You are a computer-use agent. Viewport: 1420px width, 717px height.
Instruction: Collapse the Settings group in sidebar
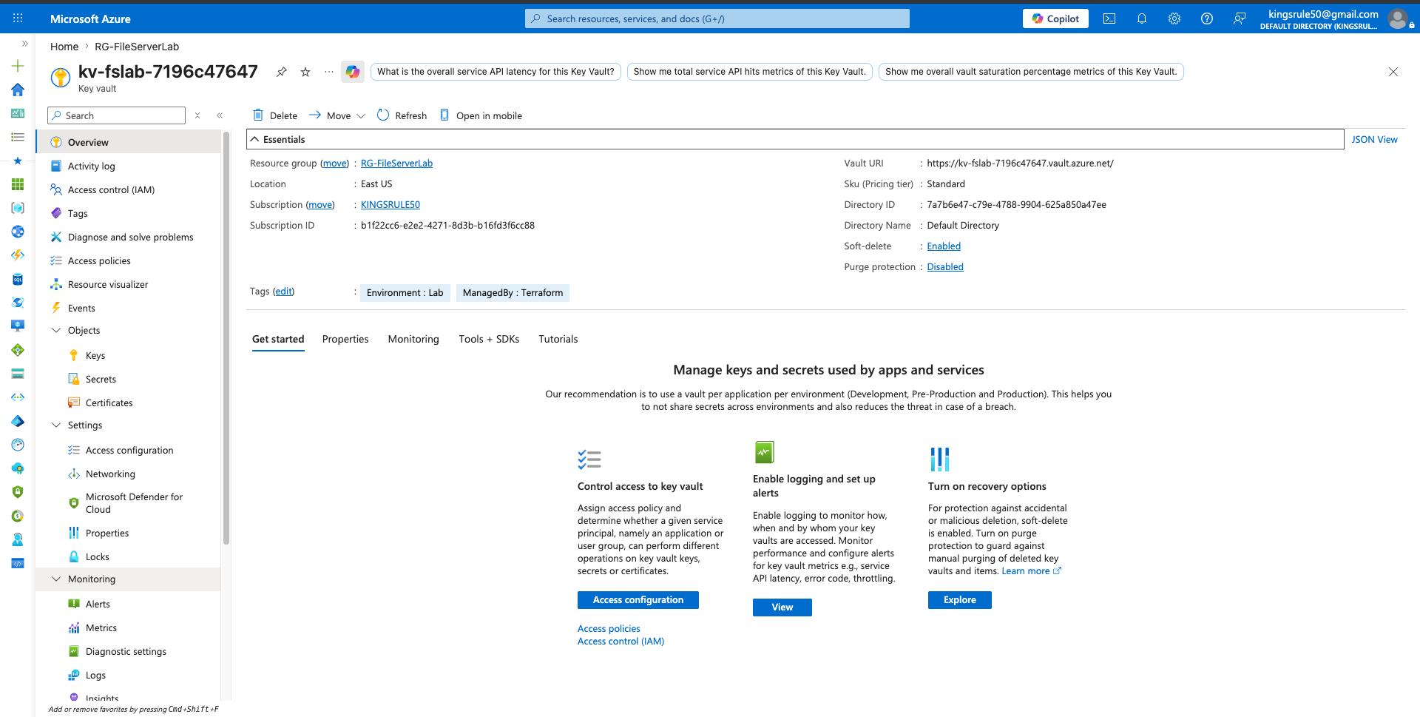pos(56,425)
